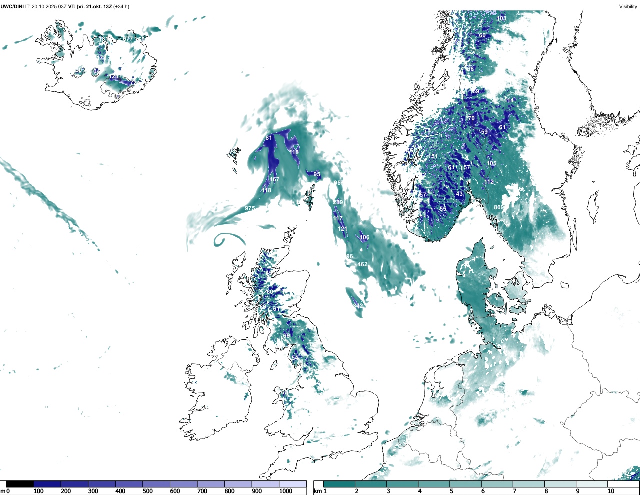Click the dark navy 100–200 m legend swatch
The height and width of the screenshot is (495, 640).
pyautogui.click(x=47, y=484)
